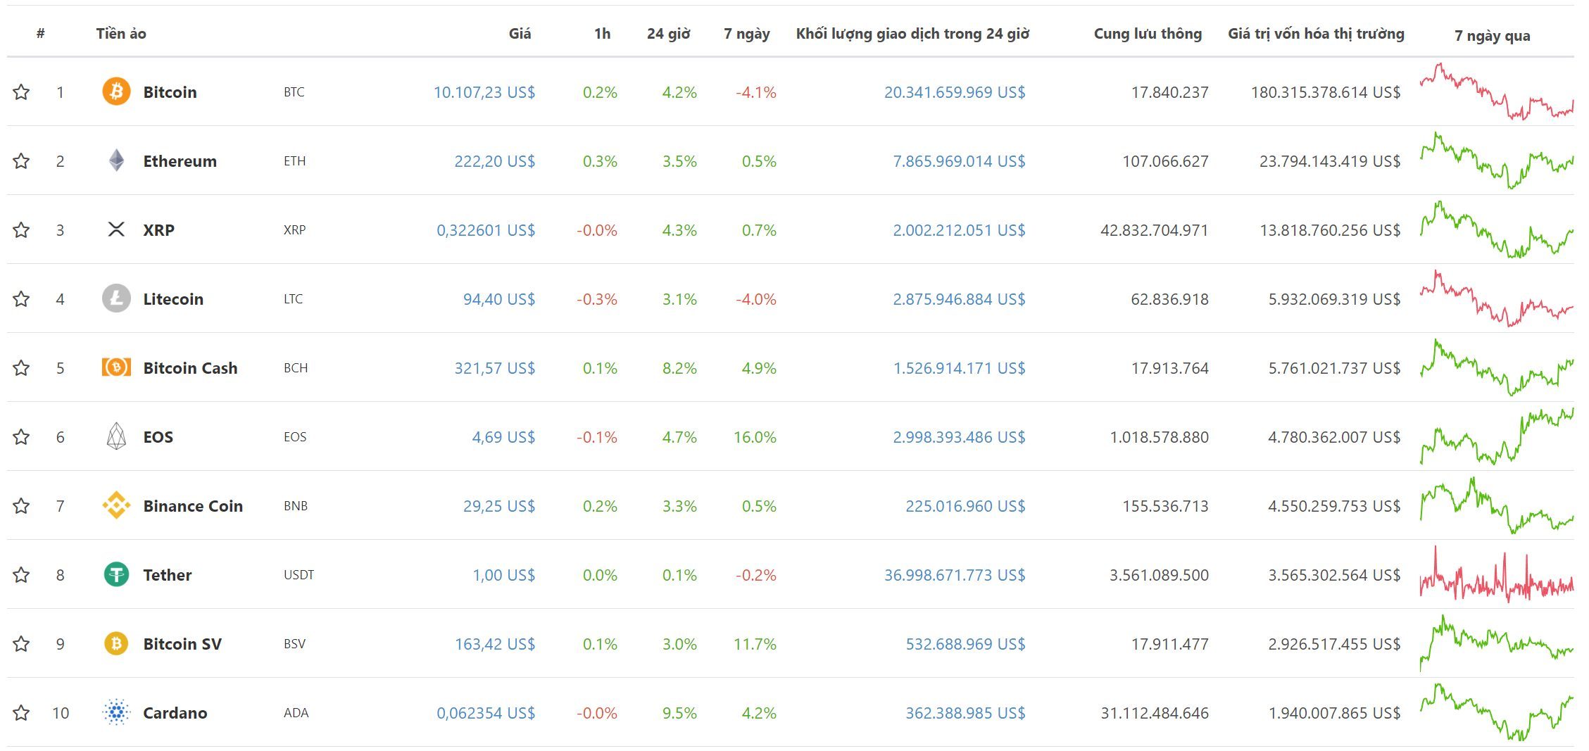The image size is (1589, 751).
Task: Open Bitcoin's 7-day sparkline chart
Action: (x=1497, y=91)
